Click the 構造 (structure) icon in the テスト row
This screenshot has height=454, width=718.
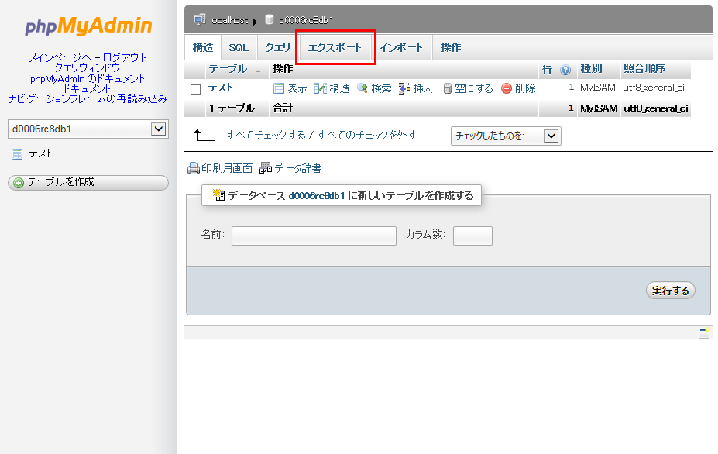tap(321, 89)
